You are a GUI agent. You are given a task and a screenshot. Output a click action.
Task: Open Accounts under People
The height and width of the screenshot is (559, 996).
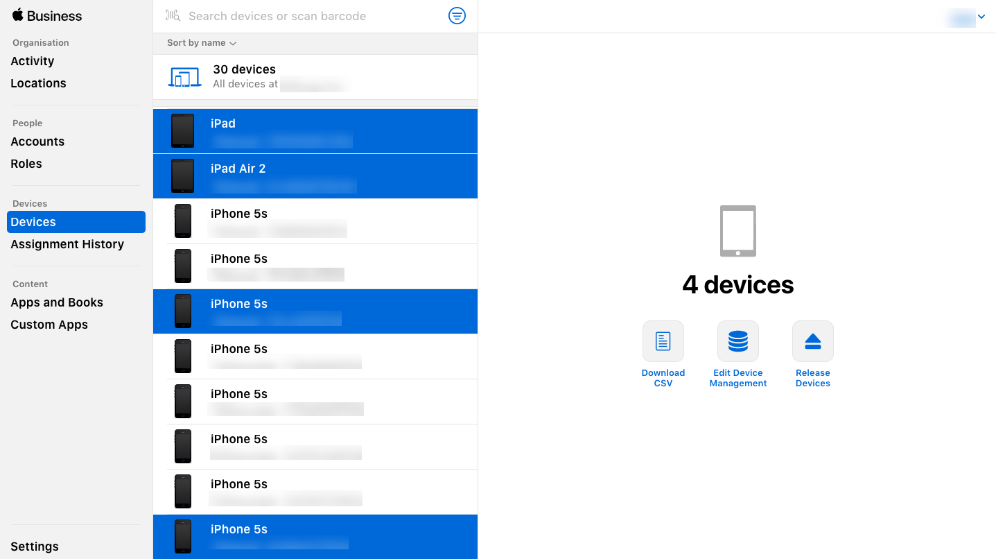coord(37,141)
